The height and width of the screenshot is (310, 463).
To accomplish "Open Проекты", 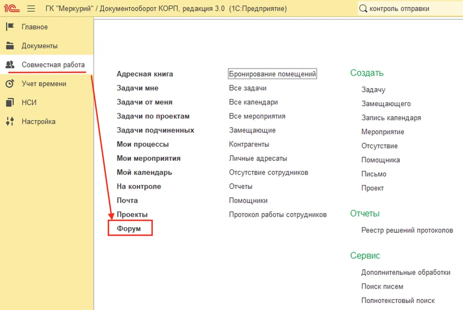I will click(132, 214).
